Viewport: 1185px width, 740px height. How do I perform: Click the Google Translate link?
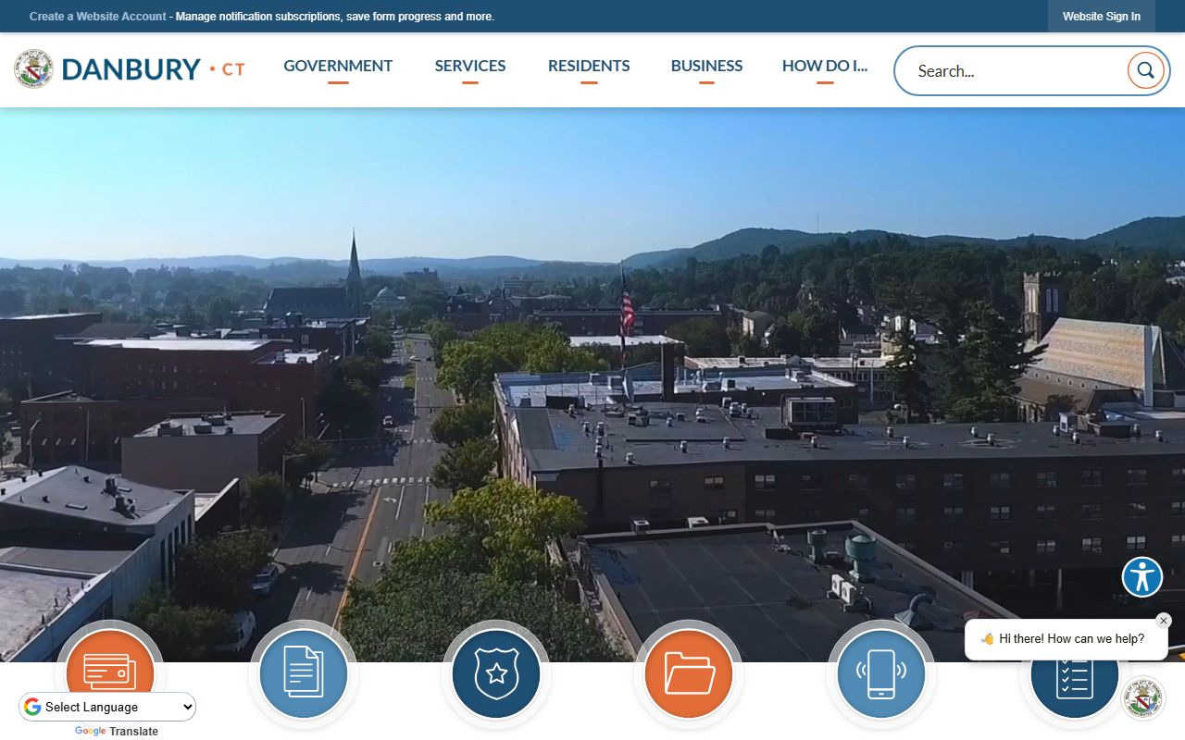[117, 732]
